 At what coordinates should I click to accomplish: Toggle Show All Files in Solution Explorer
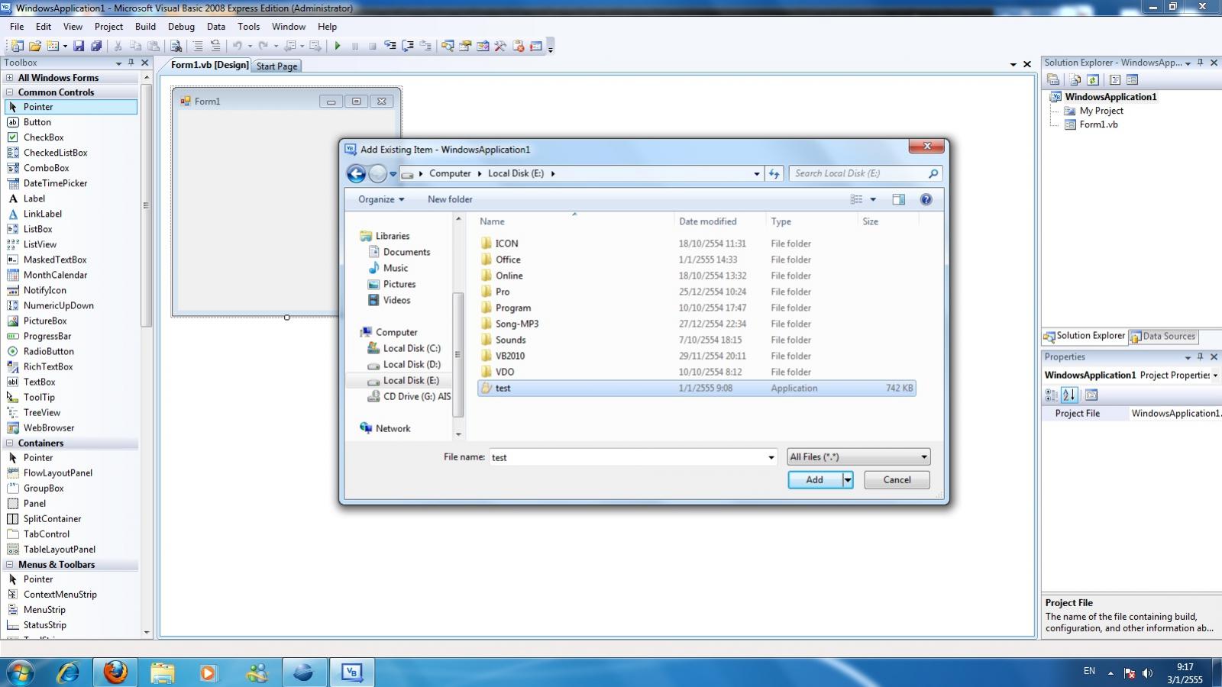(x=1075, y=79)
